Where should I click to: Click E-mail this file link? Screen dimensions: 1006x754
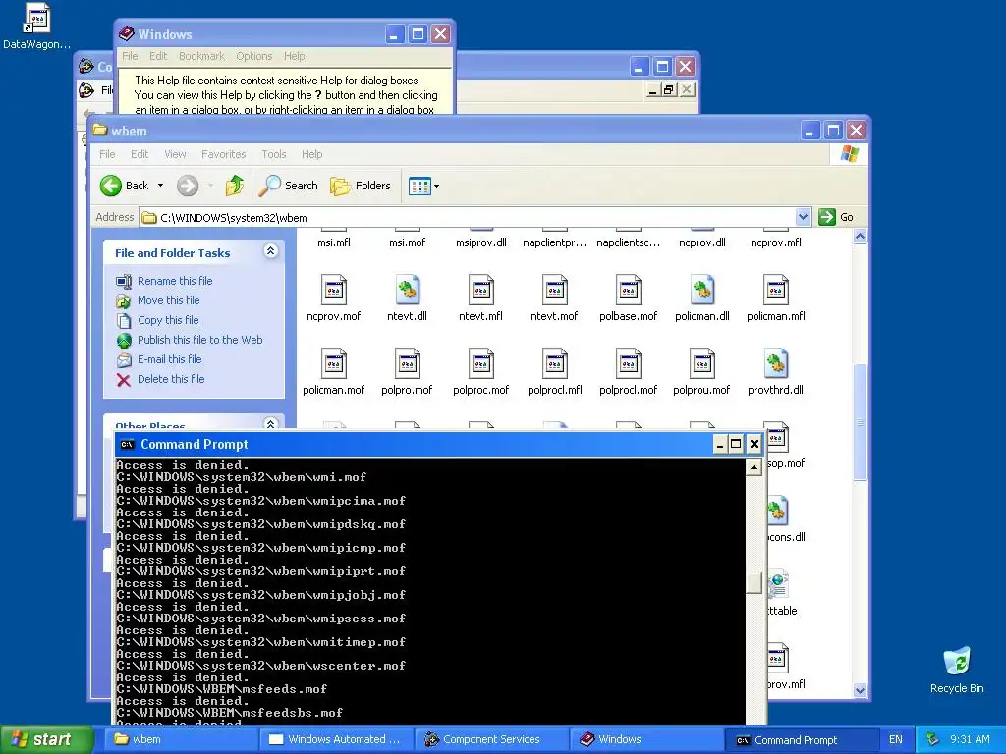click(x=169, y=359)
